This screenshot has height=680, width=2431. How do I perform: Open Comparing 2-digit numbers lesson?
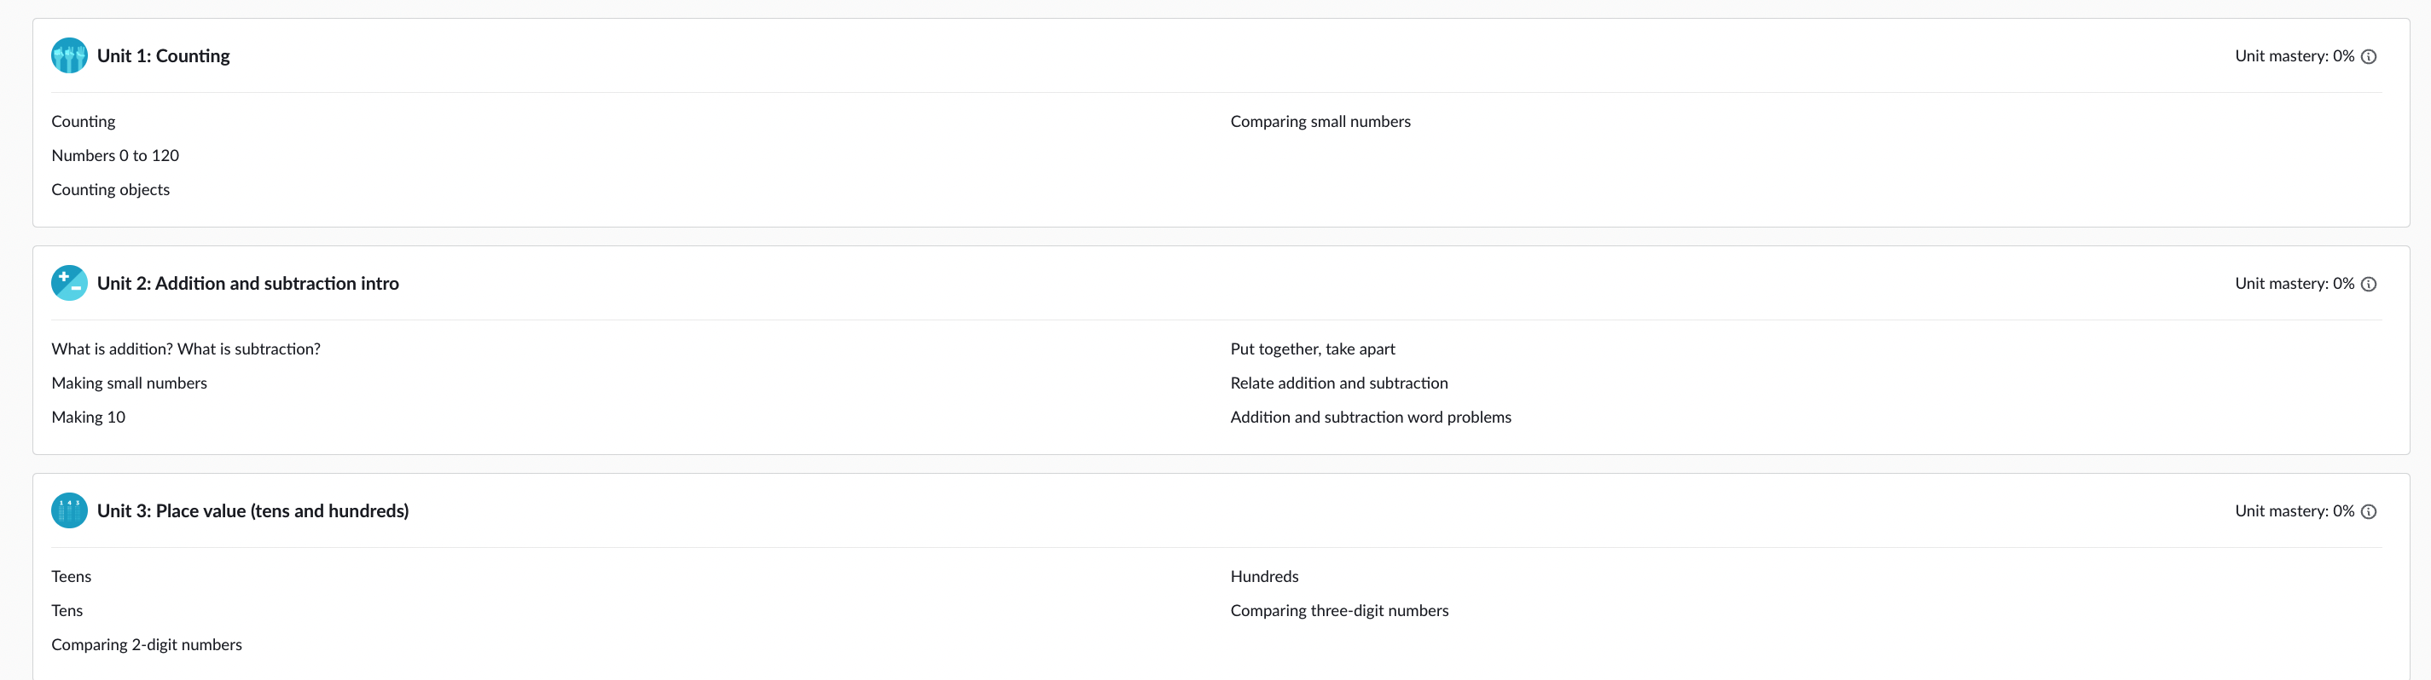coord(146,644)
